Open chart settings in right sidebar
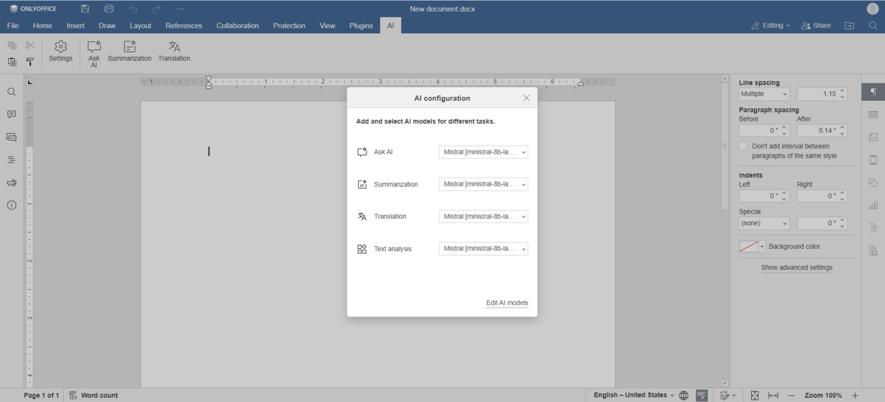The image size is (885, 402). 873,204
